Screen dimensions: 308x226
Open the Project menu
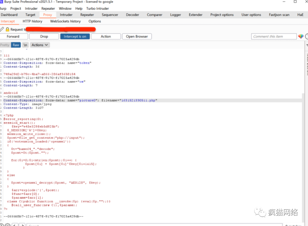click(x=16, y=9)
